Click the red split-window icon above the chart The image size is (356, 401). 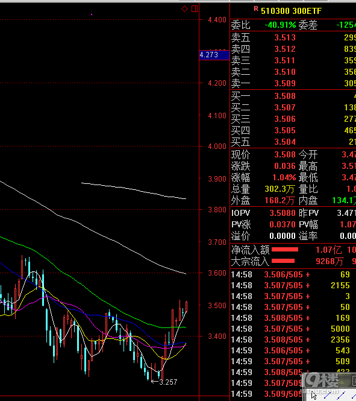pos(195,9)
